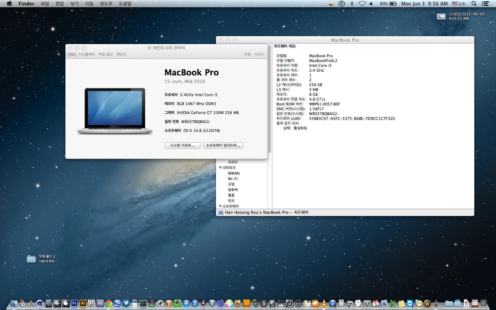The width and height of the screenshot is (496, 310).
Task: Select the 무제 폴더 2 desktop folder
Action: (31, 259)
